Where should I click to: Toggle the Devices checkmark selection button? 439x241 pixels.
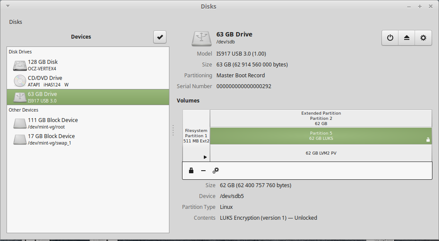(160, 37)
